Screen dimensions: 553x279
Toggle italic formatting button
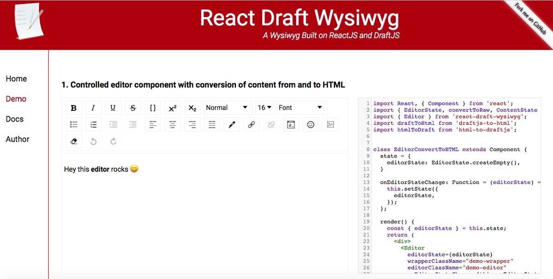93,108
